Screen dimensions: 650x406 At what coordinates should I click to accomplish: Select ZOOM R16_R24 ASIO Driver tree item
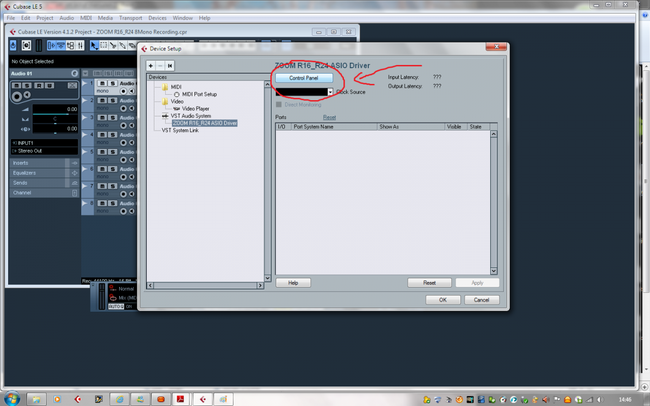point(205,123)
